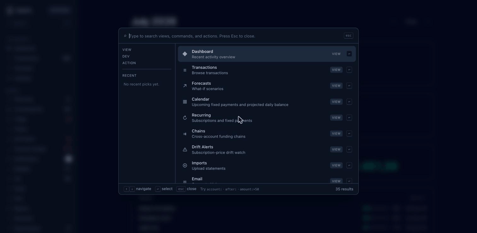Click the Imports plus-circle icon
477x233 pixels.
(x=185, y=166)
